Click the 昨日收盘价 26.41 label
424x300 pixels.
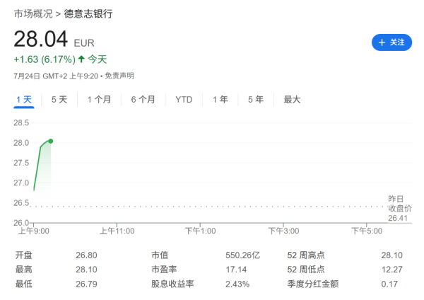pos(400,209)
